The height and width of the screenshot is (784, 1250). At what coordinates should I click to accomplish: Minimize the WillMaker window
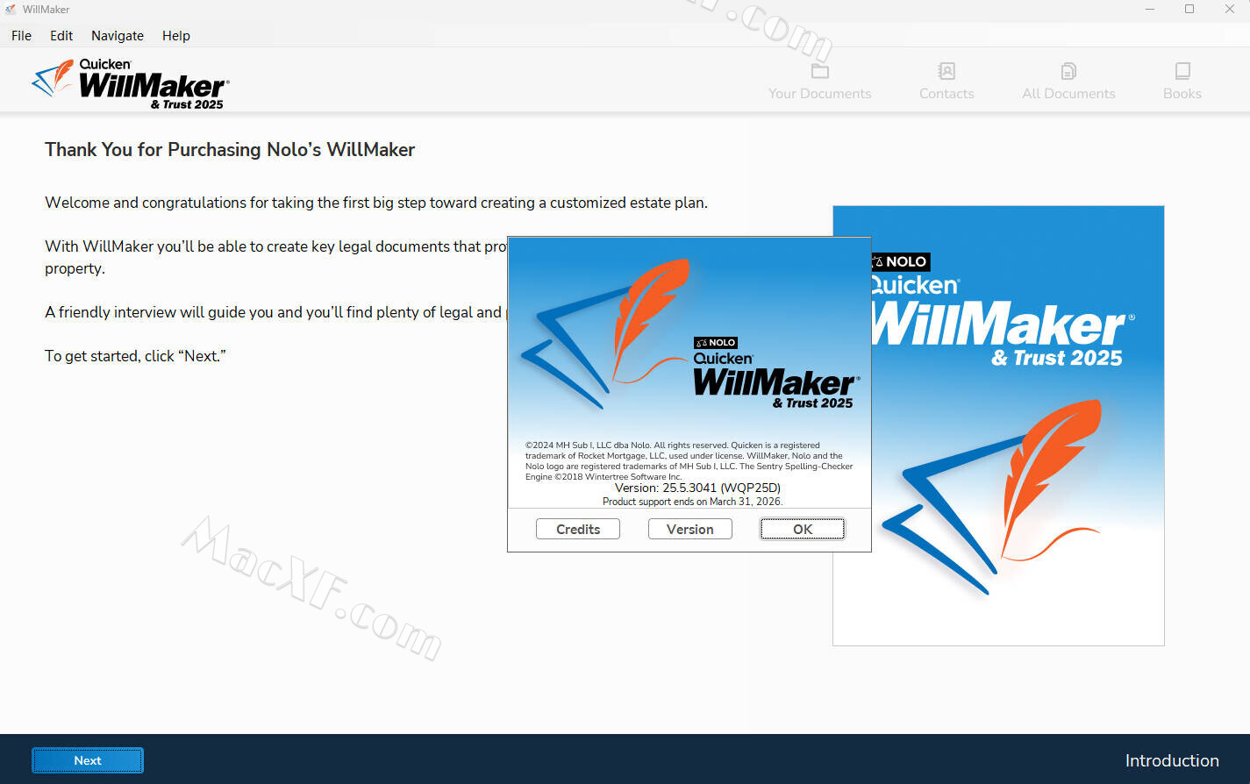pos(1150,10)
